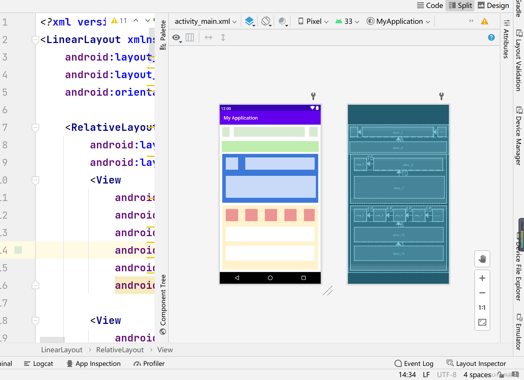Viewport: 524px width, 380px height.
Task: Click the 4 spaces indent setting
Action: pos(477,375)
